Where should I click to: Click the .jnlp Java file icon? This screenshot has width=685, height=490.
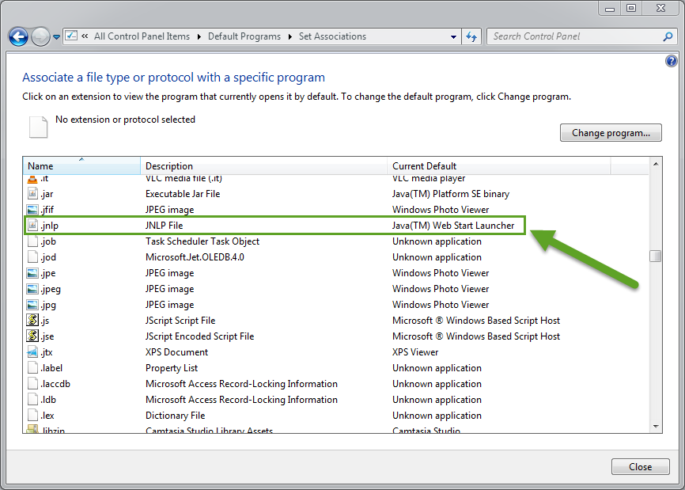click(32, 225)
